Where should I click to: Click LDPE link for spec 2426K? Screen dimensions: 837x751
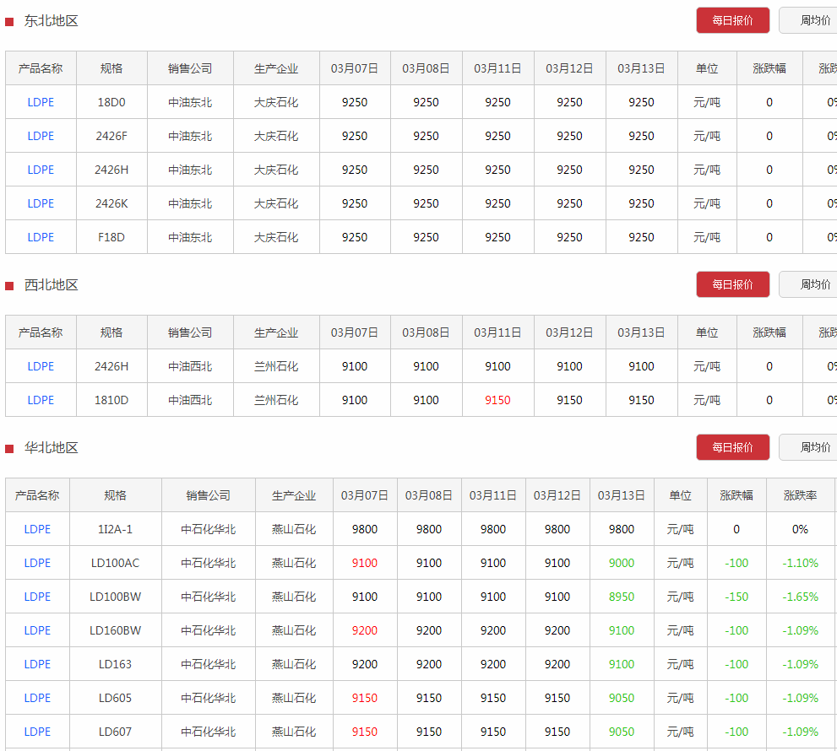click(x=41, y=203)
